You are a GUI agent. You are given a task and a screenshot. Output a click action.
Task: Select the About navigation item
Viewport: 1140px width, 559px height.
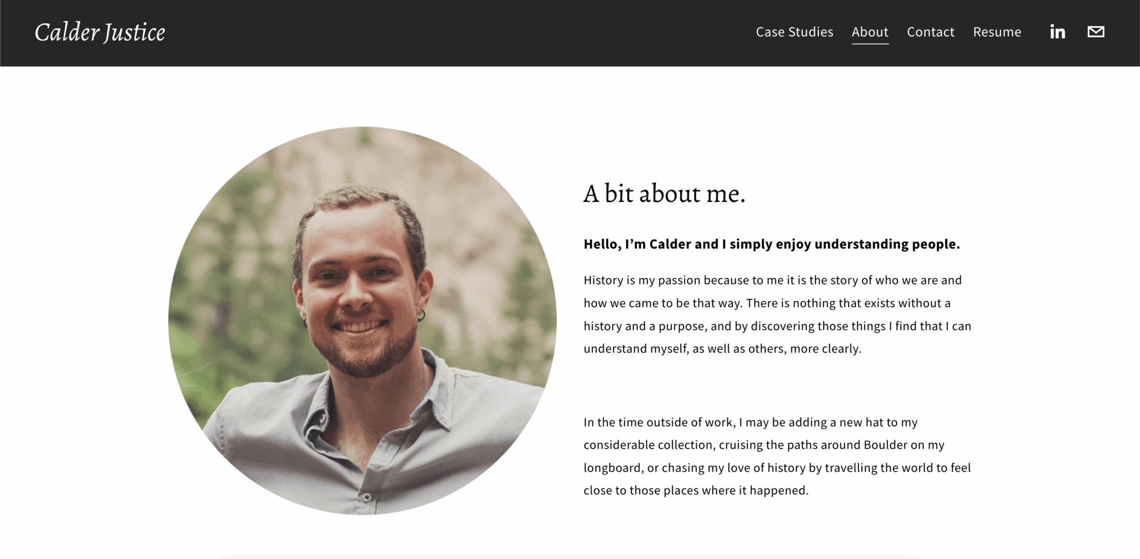pyautogui.click(x=869, y=32)
